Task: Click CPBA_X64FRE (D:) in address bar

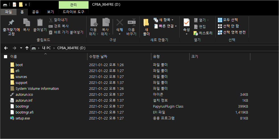Action: pos(71,48)
